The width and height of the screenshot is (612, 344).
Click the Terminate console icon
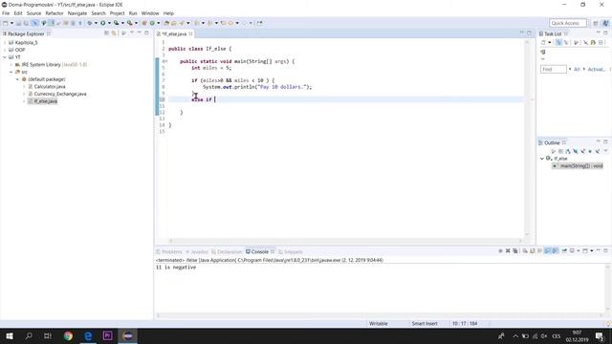[x=500, y=250]
